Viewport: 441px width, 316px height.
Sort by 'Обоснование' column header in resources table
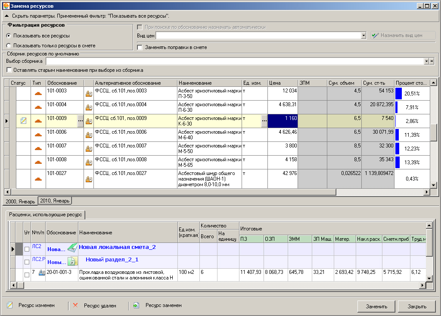[x=65, y=83]
